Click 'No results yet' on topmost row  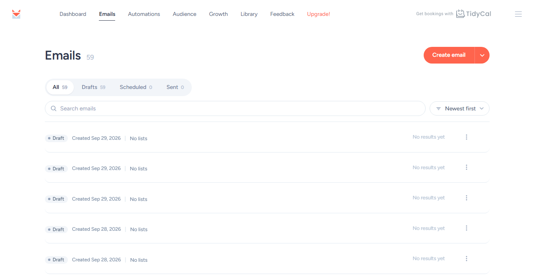click(x=429, y=137)
